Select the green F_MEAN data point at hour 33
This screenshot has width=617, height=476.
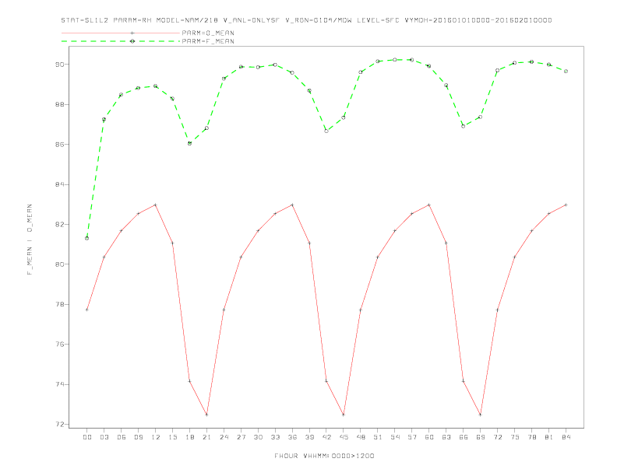point(275,65)
